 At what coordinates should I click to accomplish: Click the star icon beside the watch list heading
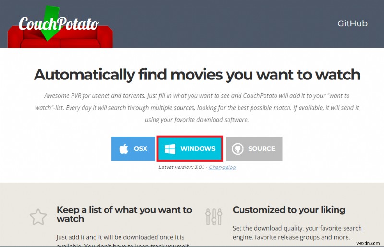click(38, 217)
